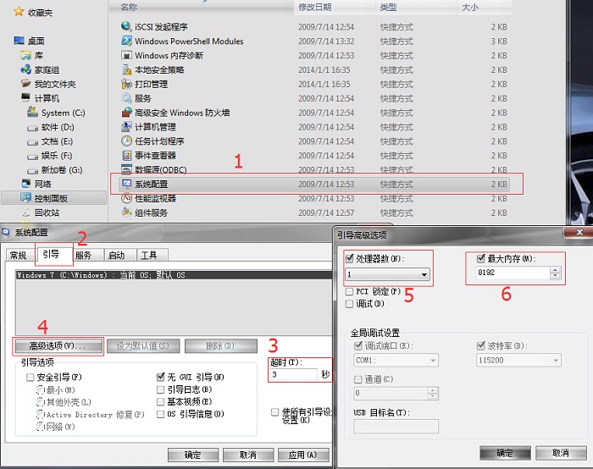The width and height of the screenshot is (593, 469).
Task: Open the 事件查看器 icon
Action: [126, 155]
